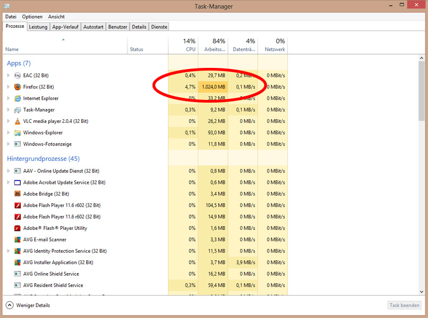Open the Datei menu
The height and width of the screenshot is (318, 428).
[x=11, y=17]
